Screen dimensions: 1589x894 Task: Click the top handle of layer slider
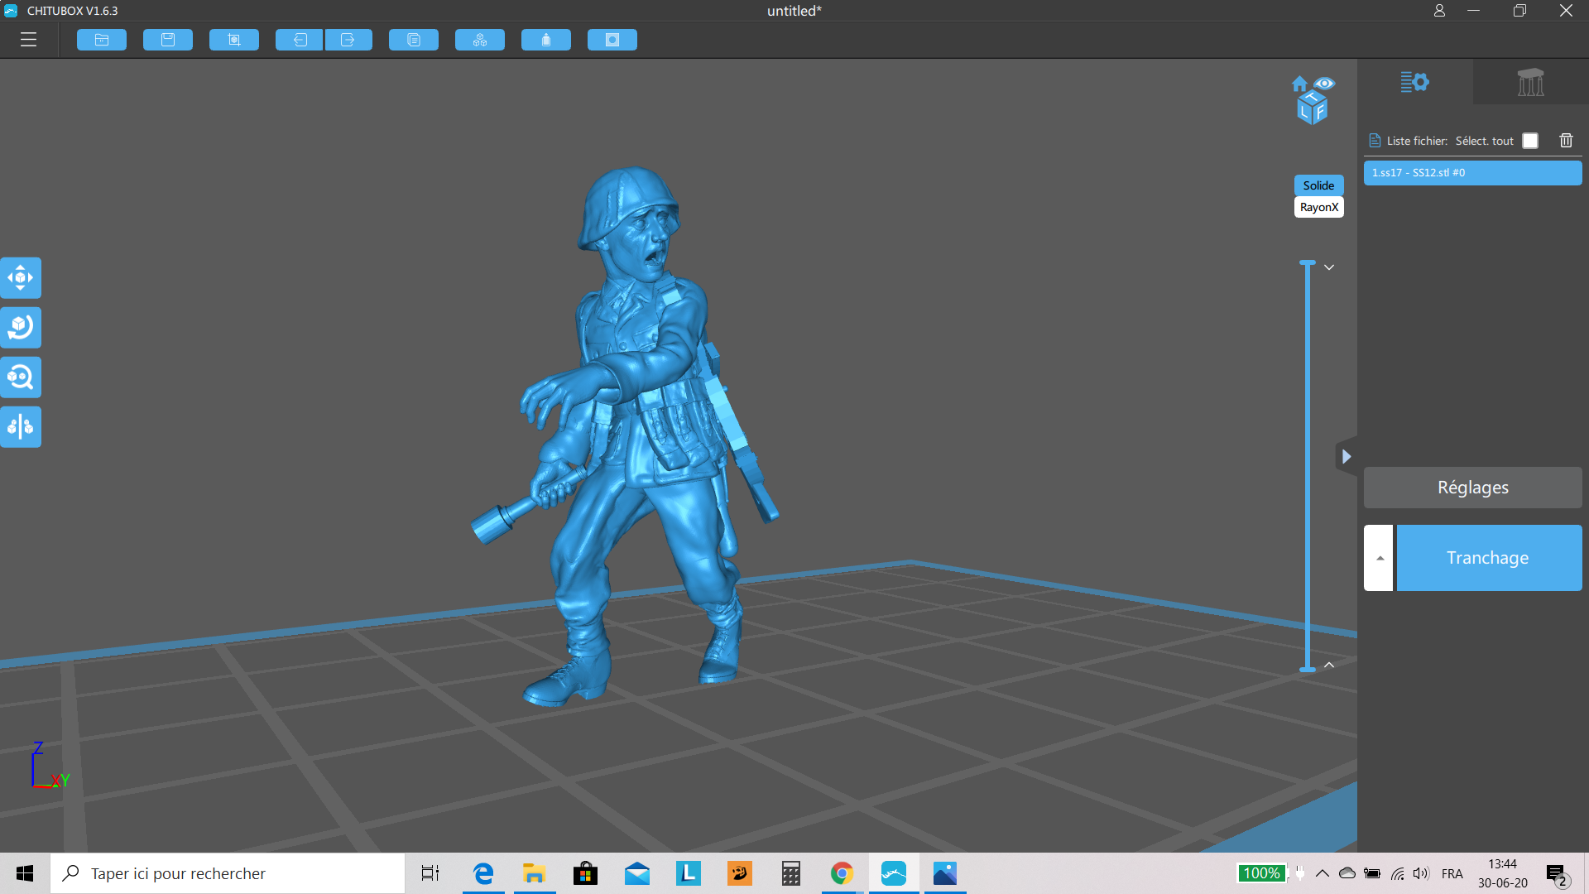1308,263
